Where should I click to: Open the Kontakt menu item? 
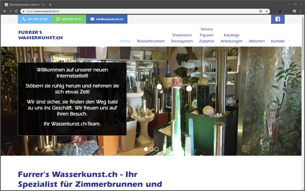(x=278, y=41)
